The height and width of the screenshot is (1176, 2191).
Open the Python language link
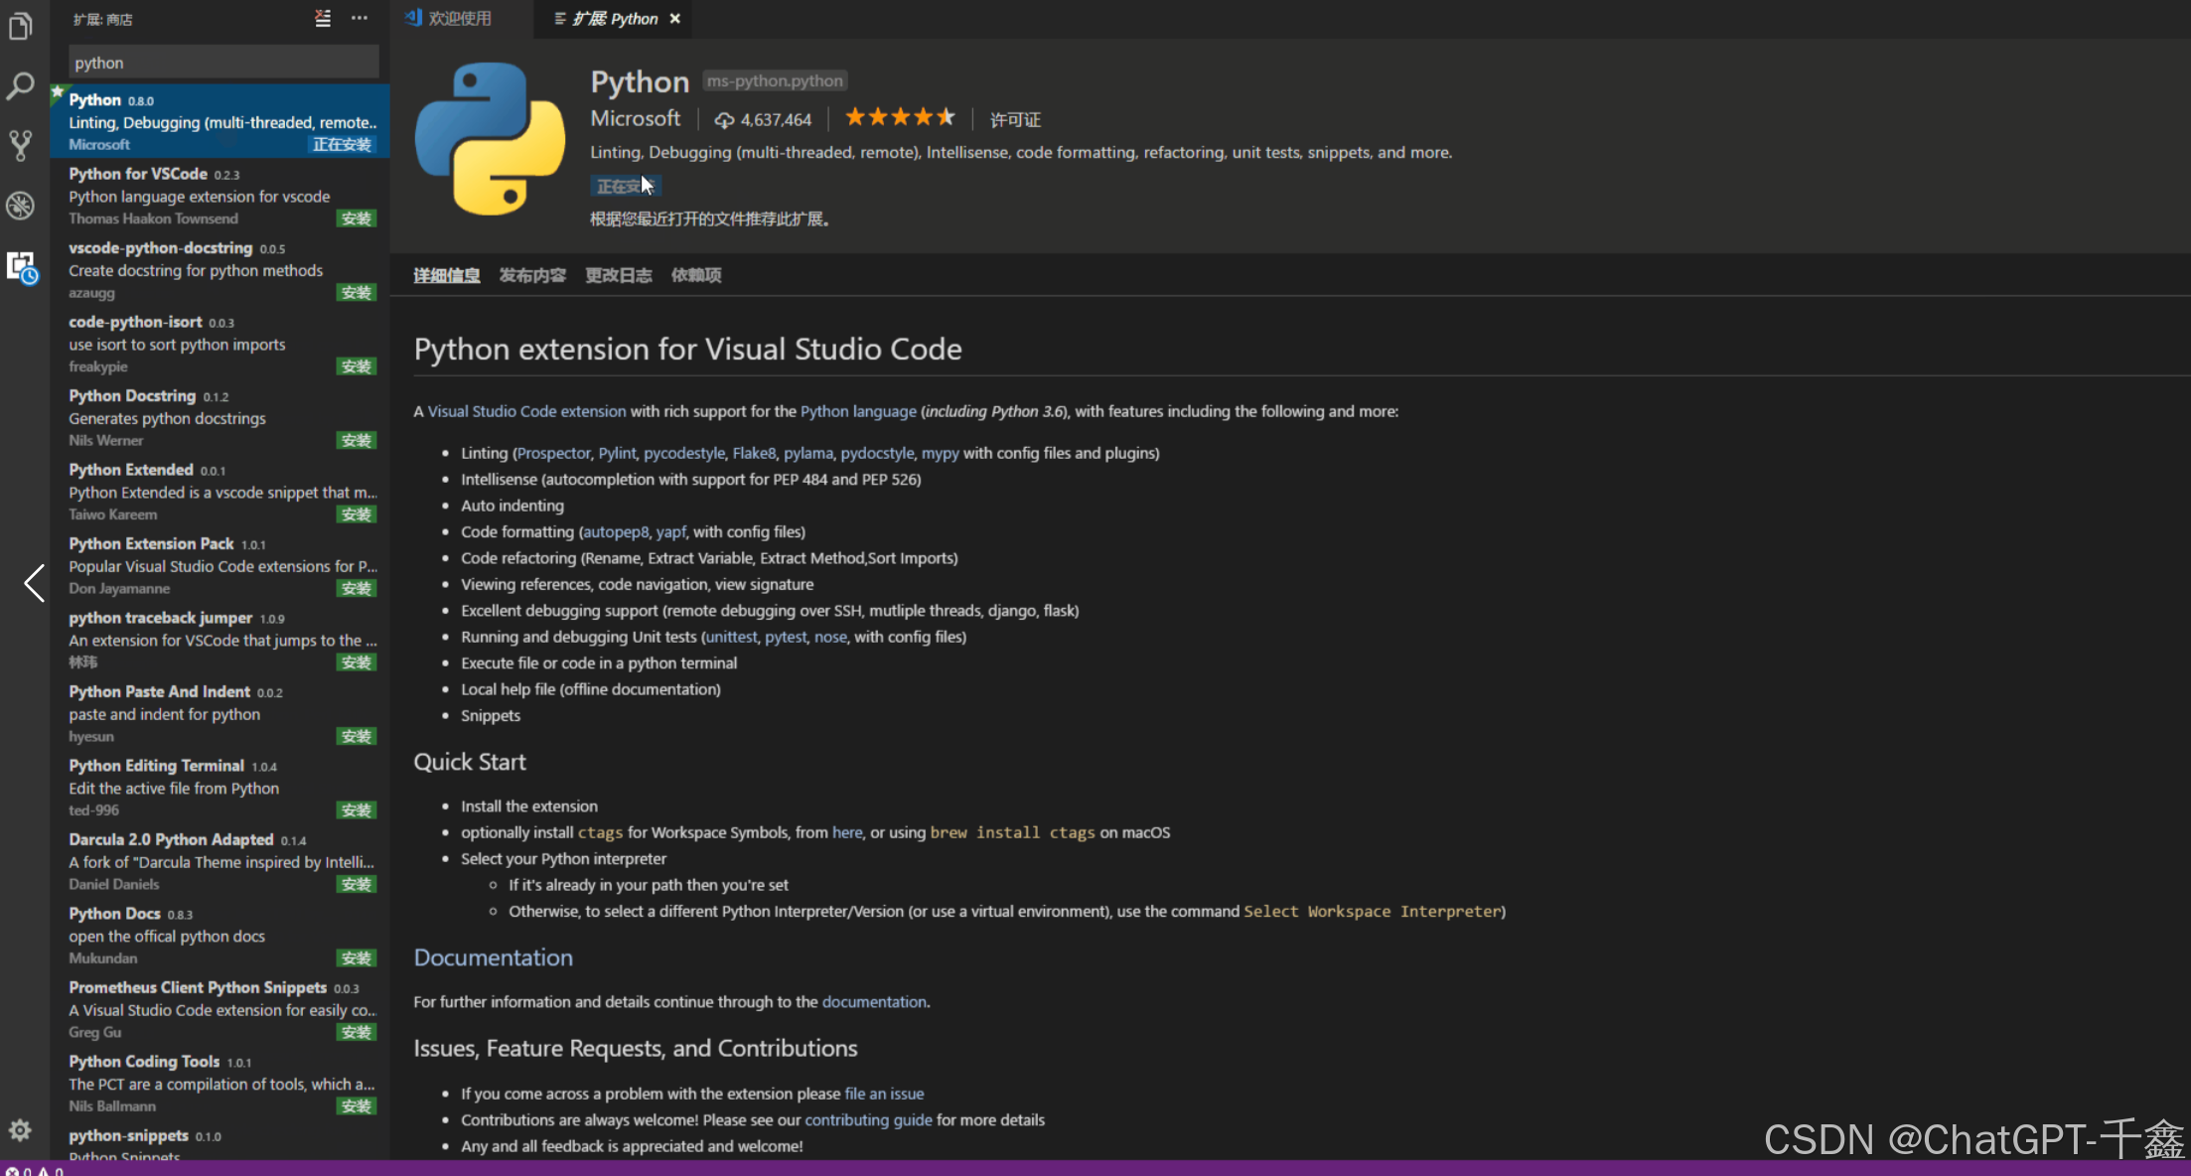point(858,411)
